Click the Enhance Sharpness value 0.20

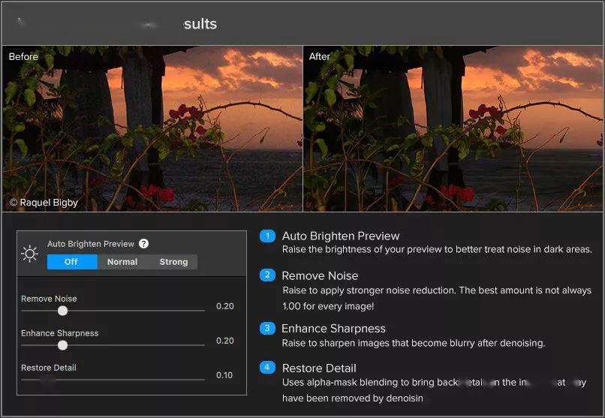pyautogui.click(x=225, y=341)
